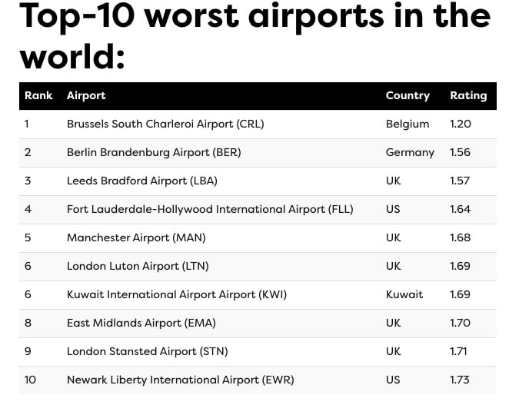
Task: Select Newark Liberty International Airport (EWR)
Action: [x=181, y=380]
